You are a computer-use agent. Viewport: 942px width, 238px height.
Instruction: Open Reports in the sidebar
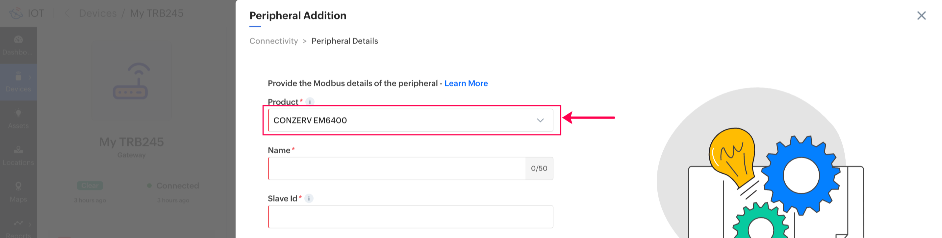18,224
